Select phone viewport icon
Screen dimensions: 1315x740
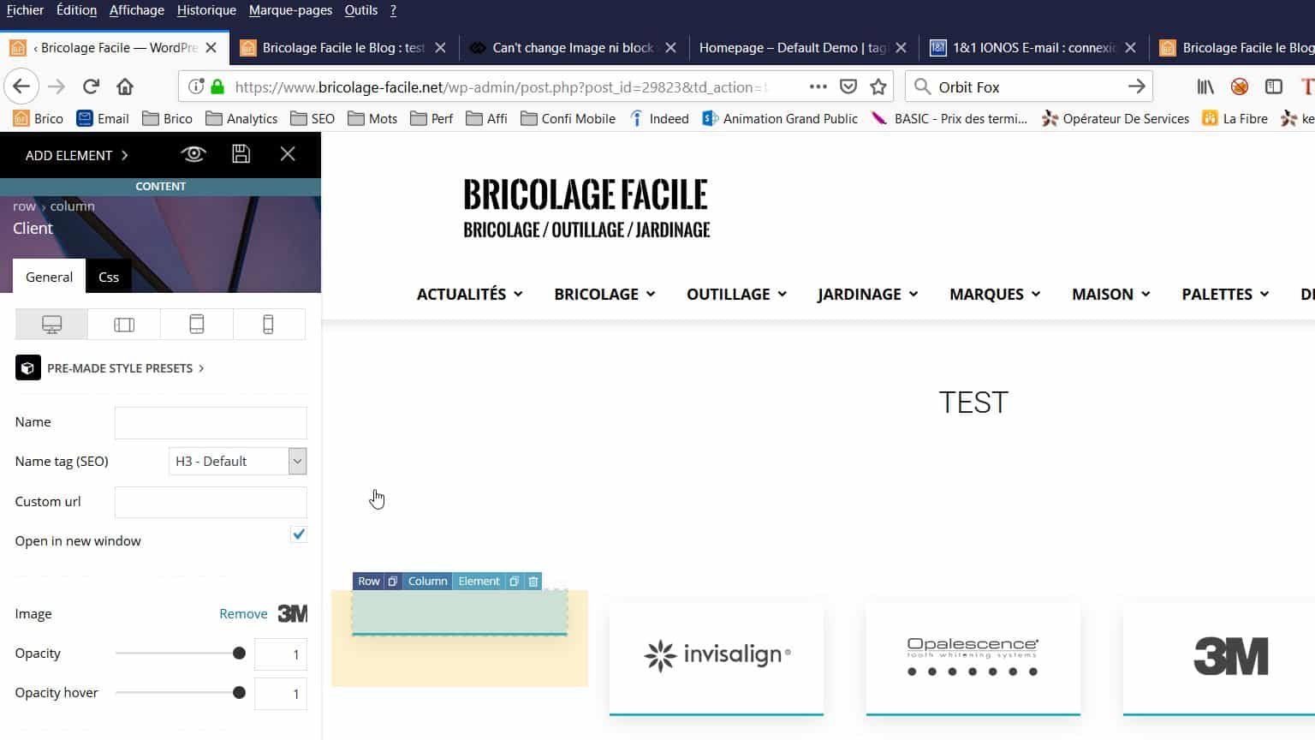click(x=268, y=325)
